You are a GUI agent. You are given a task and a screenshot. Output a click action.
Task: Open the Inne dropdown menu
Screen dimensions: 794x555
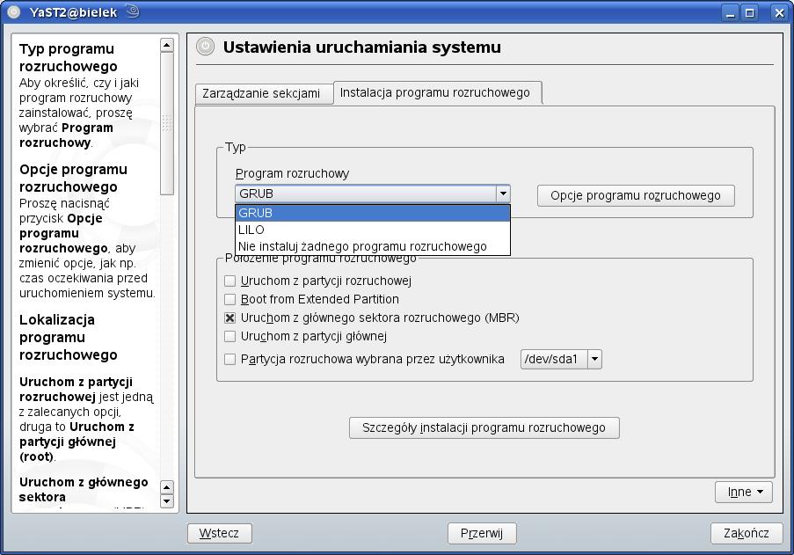coord(744,492)
